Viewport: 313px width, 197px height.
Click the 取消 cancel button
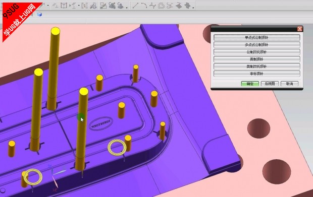289,84
